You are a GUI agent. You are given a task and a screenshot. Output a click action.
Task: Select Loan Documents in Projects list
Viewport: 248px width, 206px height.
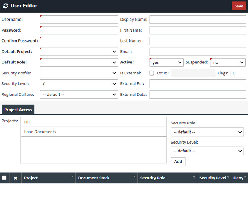93,132
